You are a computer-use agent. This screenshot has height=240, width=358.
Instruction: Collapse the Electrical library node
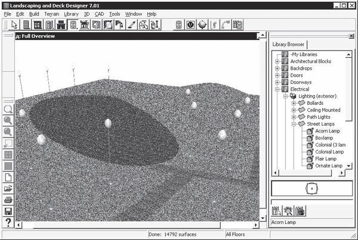(x=276, y=89)
